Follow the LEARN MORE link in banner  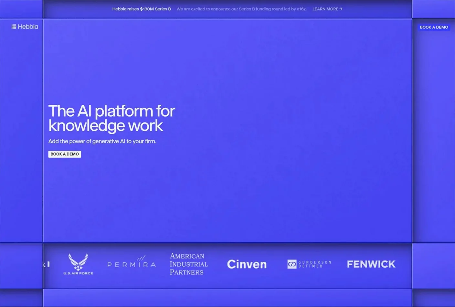(x=327, y=9)
